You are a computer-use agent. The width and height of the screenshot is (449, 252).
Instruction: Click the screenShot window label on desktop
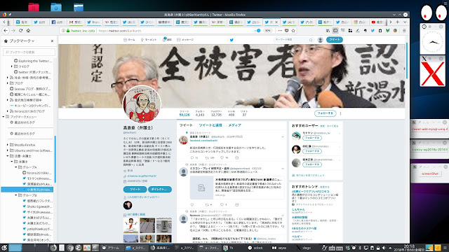[430, 174]
